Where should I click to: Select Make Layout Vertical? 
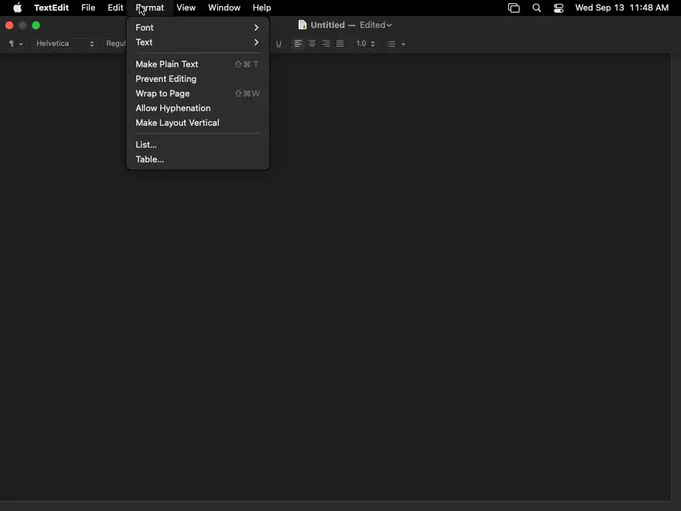coord(198,123)
